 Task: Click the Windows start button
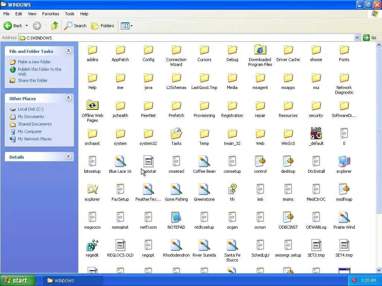[x=18, y=280]
